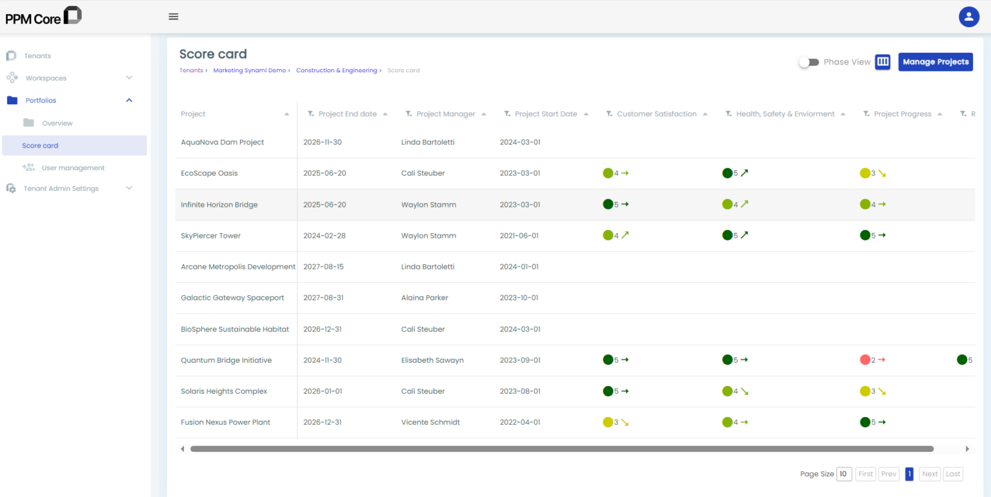Click the red Project Progress indicator for Quantum Bridge
991x497 pixels.
[865, 360]
